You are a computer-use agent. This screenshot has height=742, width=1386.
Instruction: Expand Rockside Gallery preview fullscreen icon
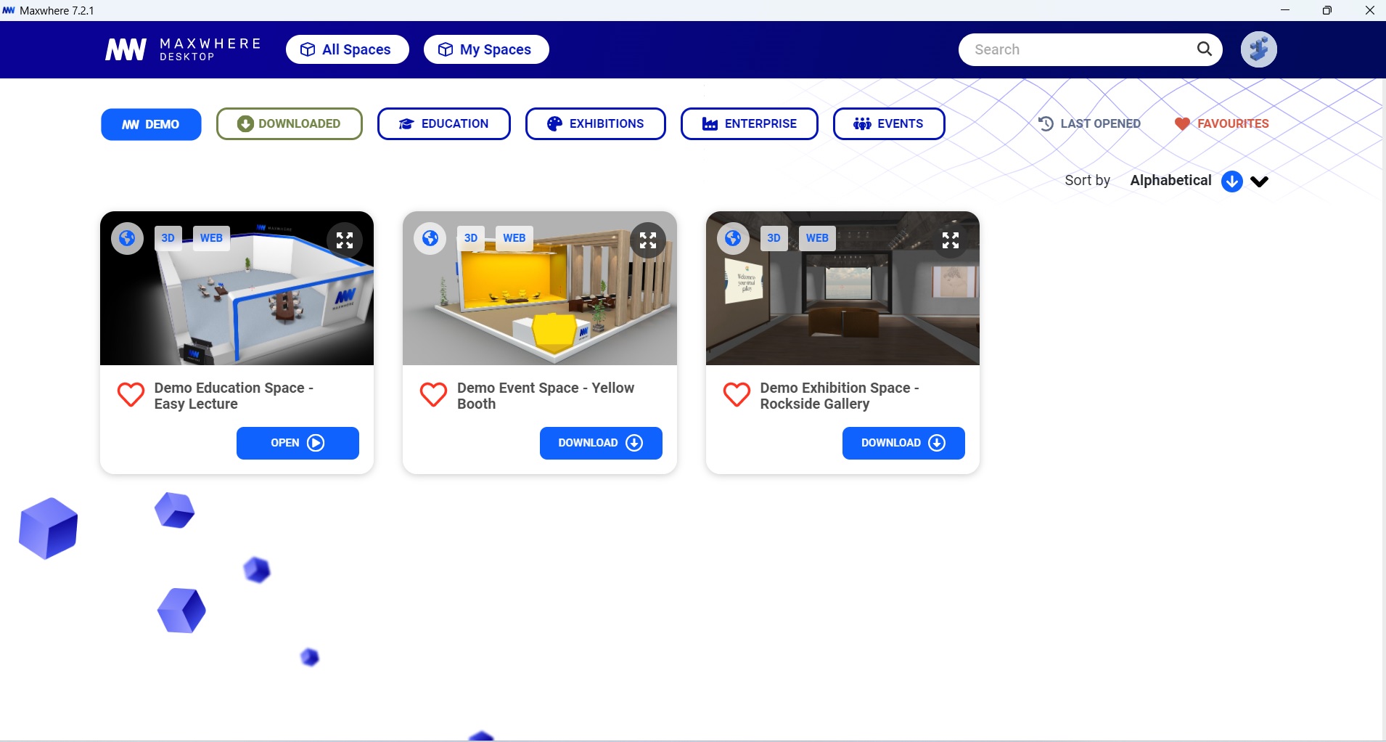click(x=951, y=240)
